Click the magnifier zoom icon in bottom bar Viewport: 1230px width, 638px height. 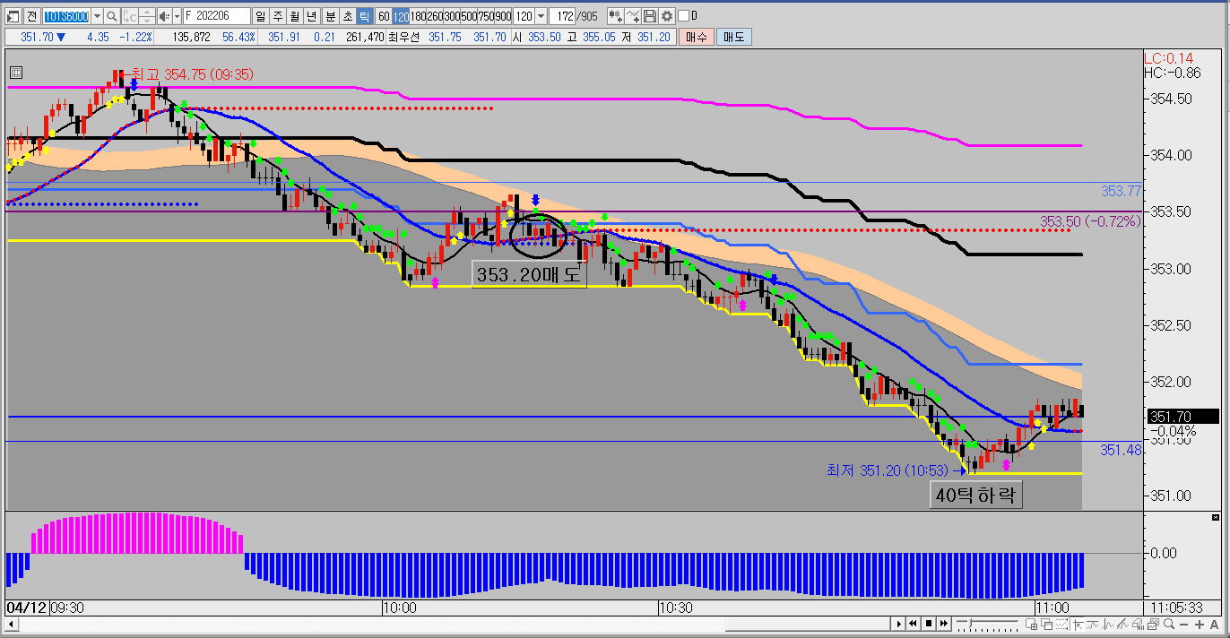1169,624
